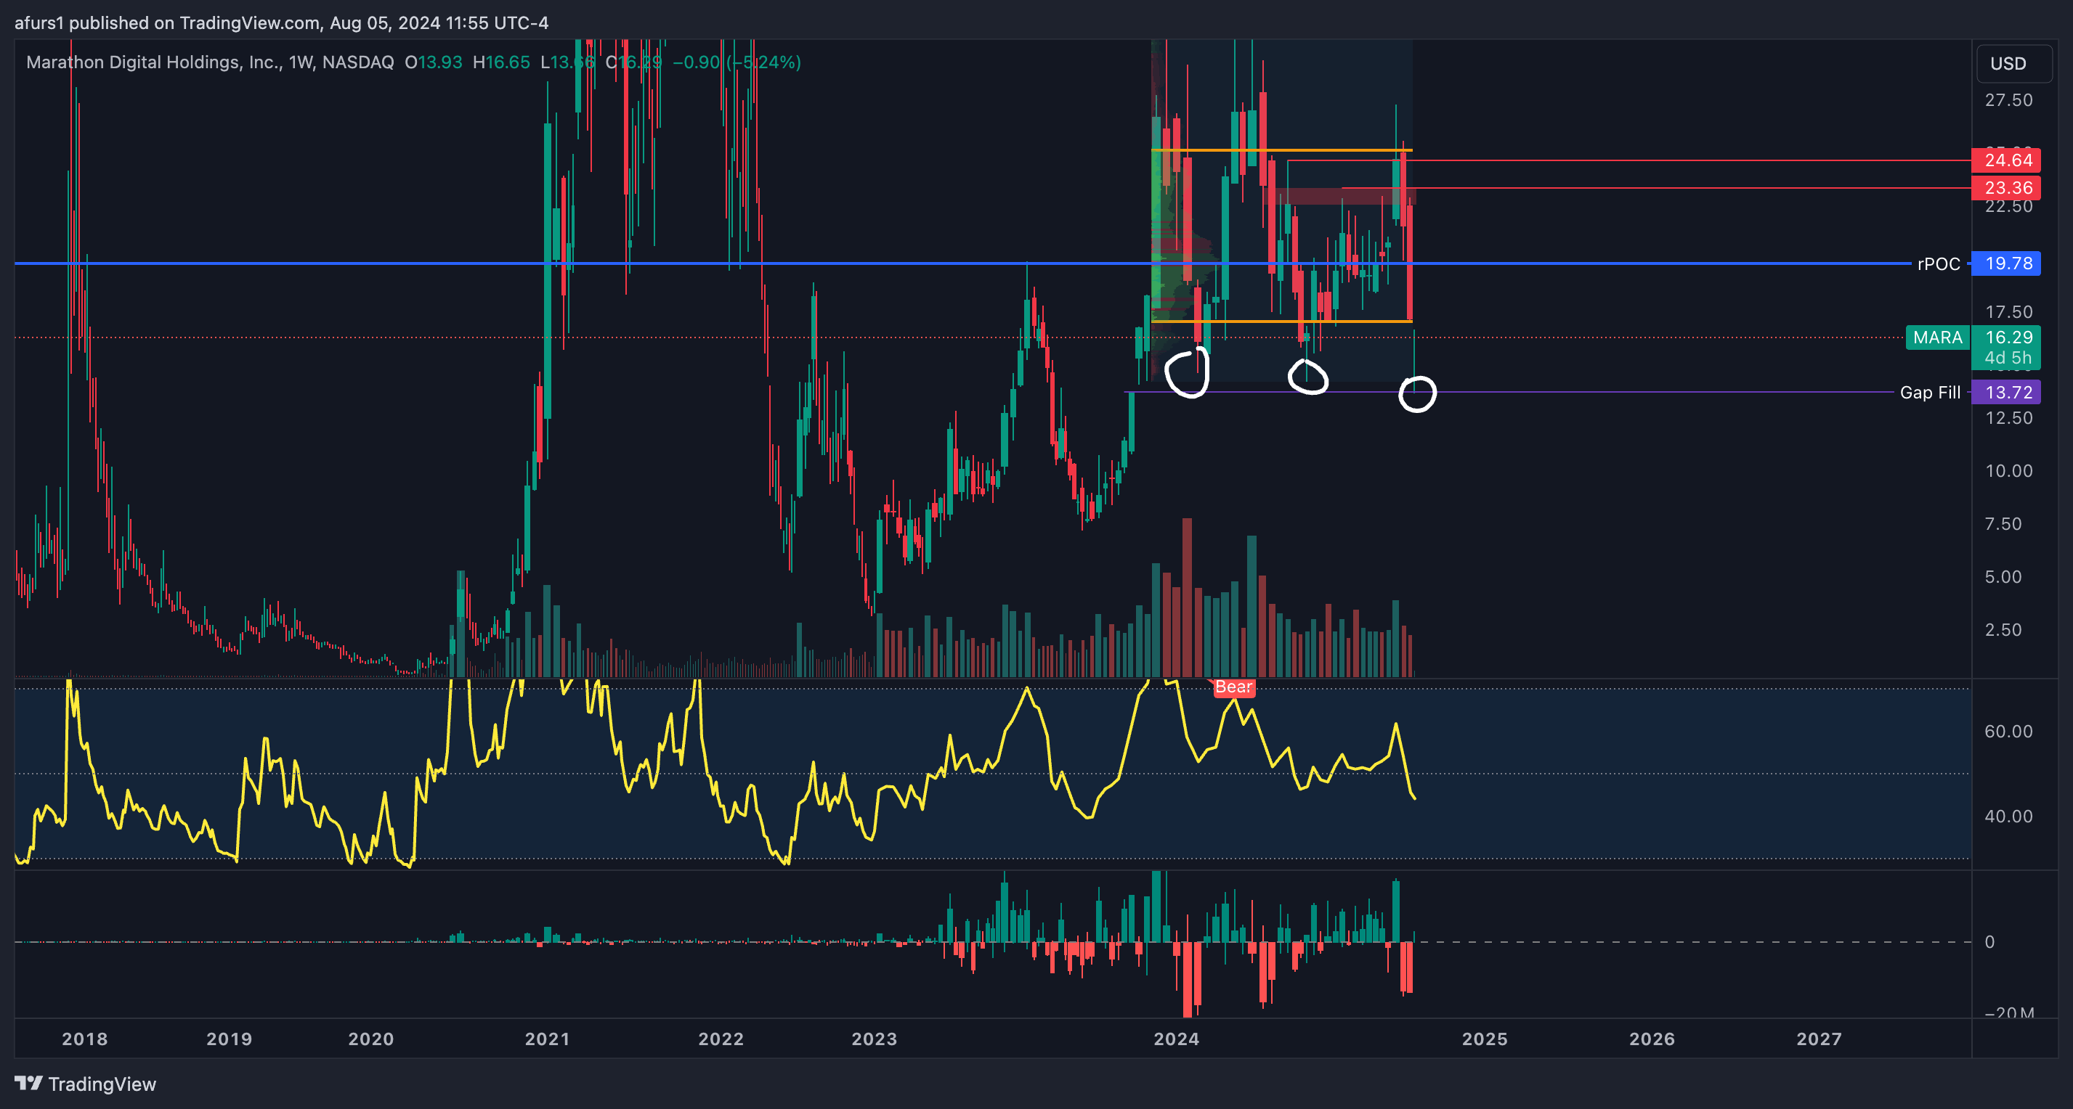Click the 5.00 price axis label
2073x1109 pixels.
2003,578
